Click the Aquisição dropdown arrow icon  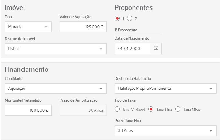pyautogui.click(x=101, y=89)
